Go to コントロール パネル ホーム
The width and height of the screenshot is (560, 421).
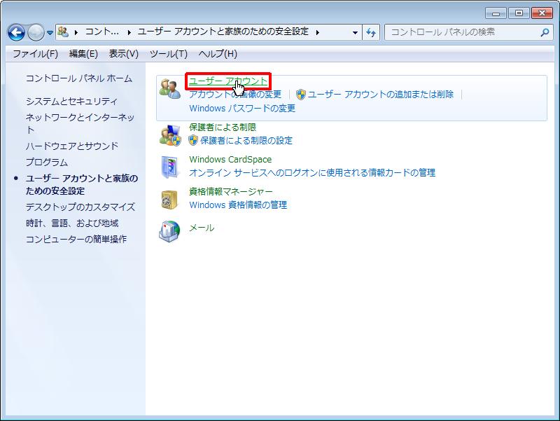click(78, 78)
